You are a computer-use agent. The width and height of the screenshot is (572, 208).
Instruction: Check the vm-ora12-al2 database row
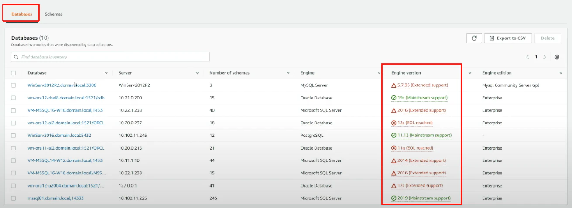tap(13, 123)
